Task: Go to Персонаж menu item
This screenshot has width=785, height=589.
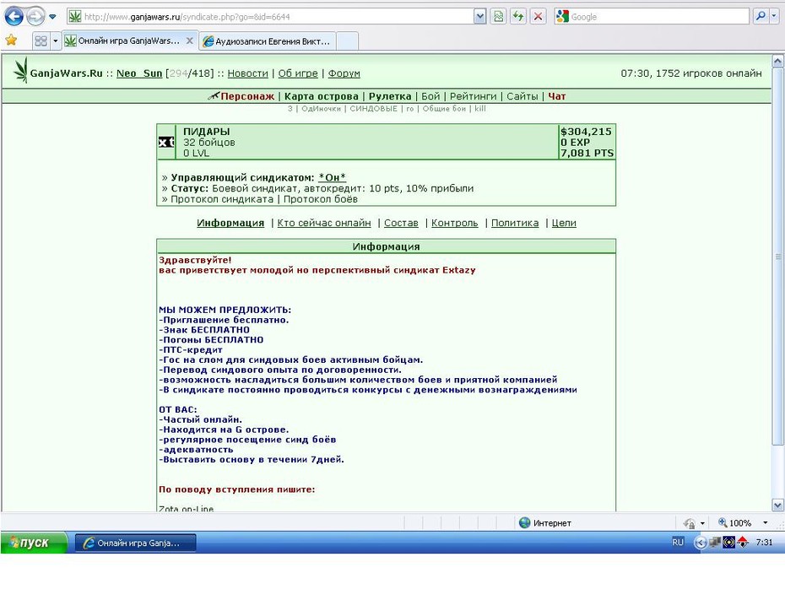Action: pyautogui.click(x=247, y=96)
